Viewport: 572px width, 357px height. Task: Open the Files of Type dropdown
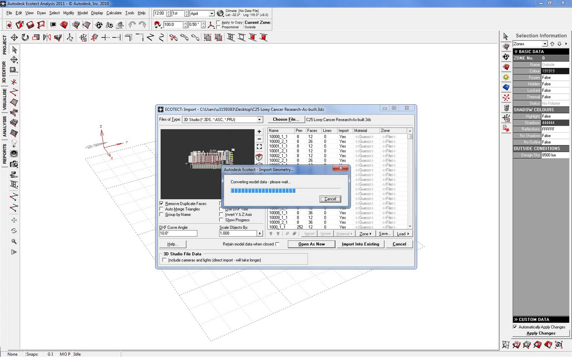pos(260,120)
